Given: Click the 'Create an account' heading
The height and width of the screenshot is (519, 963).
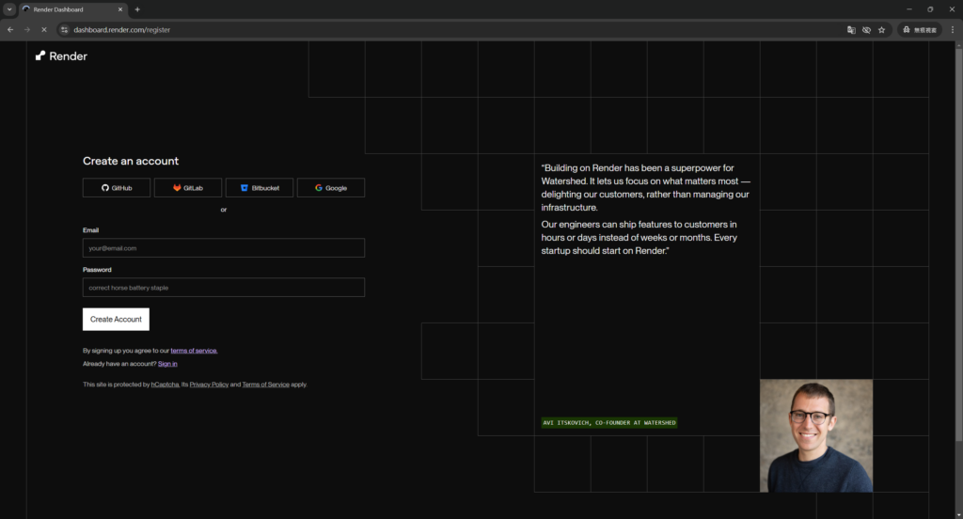Looking at the screenshot, I should pos(131,161).
